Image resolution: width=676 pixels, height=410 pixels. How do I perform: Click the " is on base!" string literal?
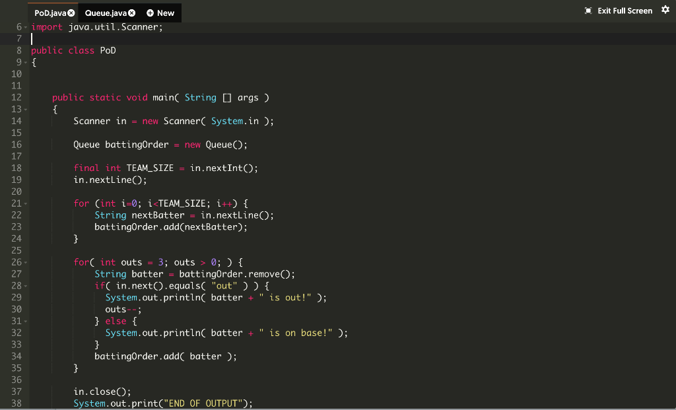(x=296, y=333)
